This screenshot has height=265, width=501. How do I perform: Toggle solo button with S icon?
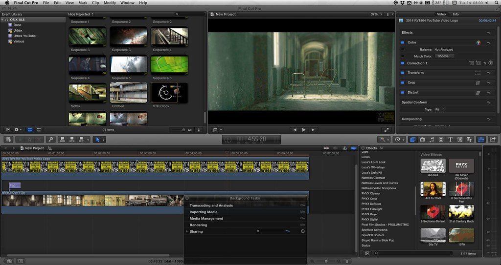click(345, 148)
